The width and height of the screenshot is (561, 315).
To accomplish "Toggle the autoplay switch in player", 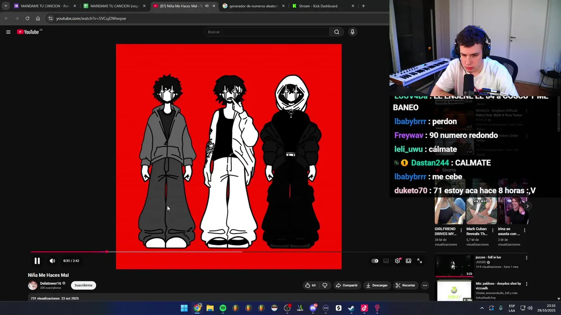I will pyautogui.click(x=375, y=261).
